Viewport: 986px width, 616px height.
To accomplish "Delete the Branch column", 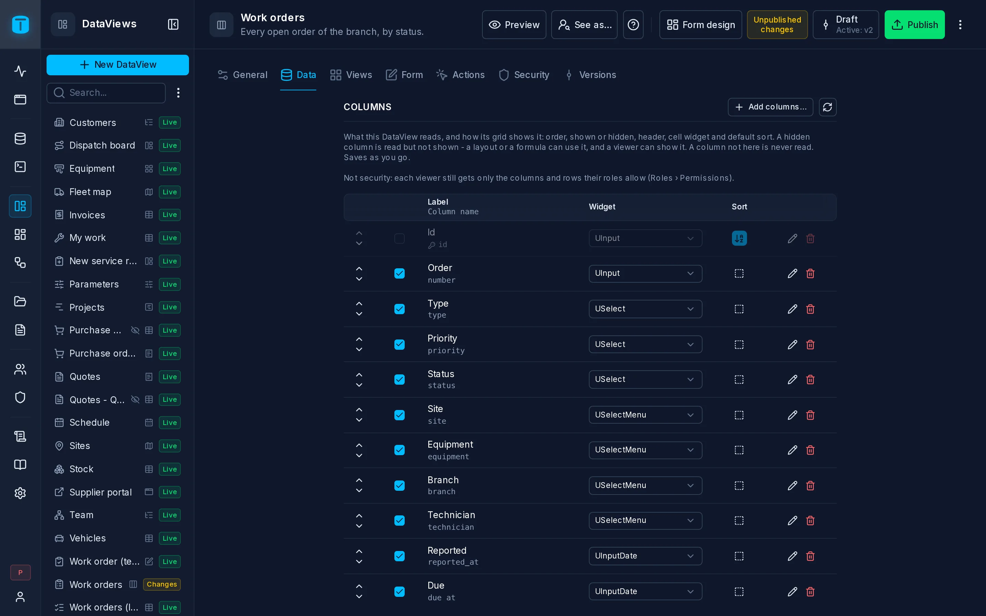I will coord(810,486).
